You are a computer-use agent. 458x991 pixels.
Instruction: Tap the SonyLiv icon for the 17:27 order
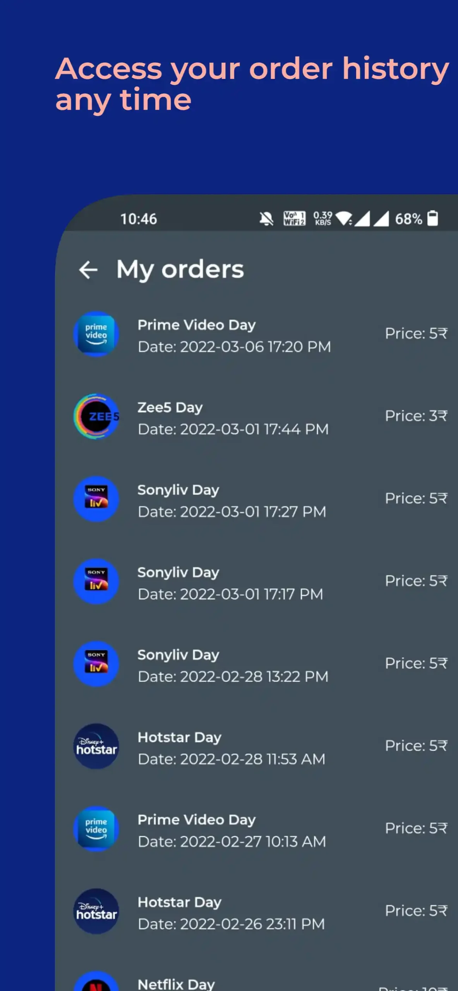click(96, 499)
